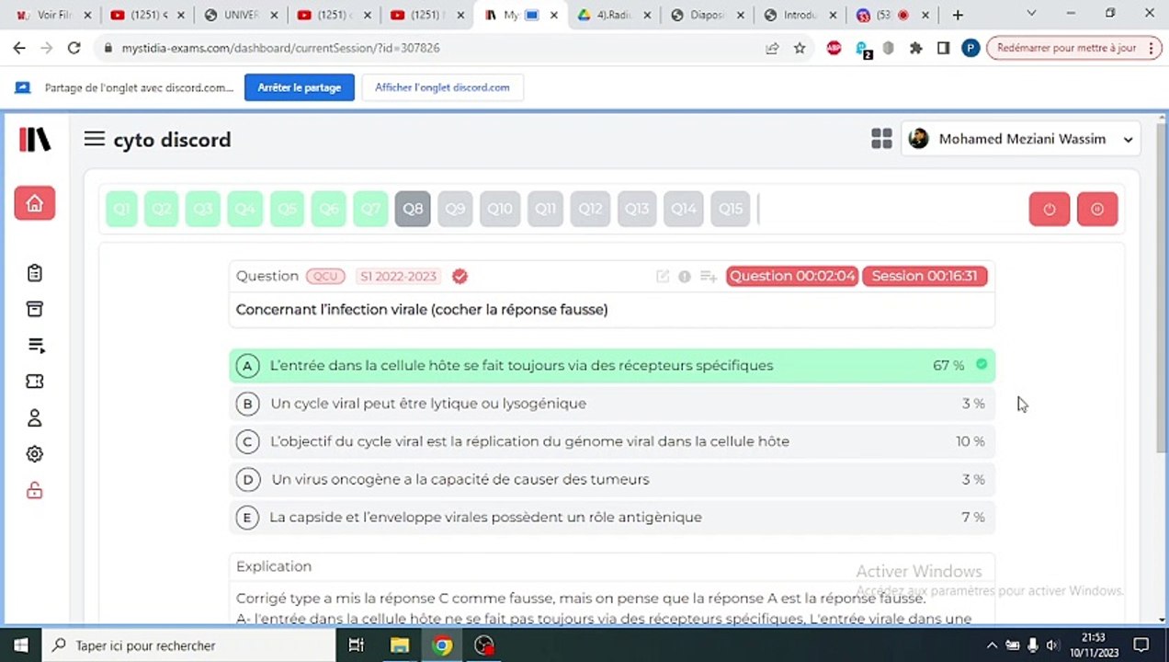The image size is (1169, 662).
Task: Select answer C radio circle
Action: pyautogui.click(x=246, y=441)
